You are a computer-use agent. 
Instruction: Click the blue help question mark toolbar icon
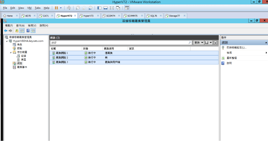[x=28, y=31]
